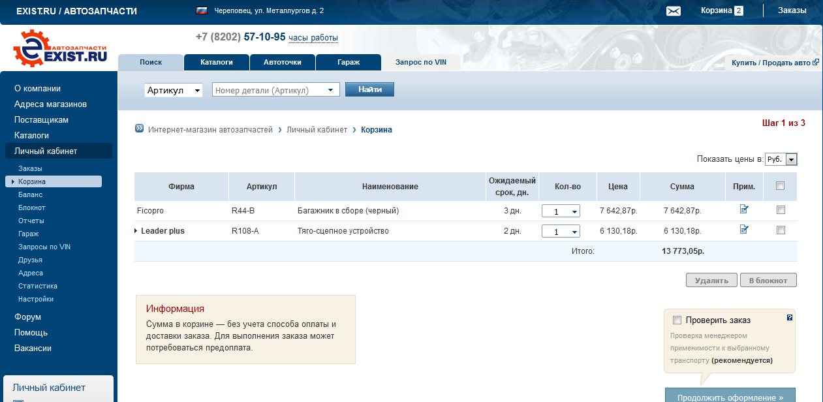823x402 pixels.
Task: Open Помощь in the sidebar
Action: click(31, 333)
